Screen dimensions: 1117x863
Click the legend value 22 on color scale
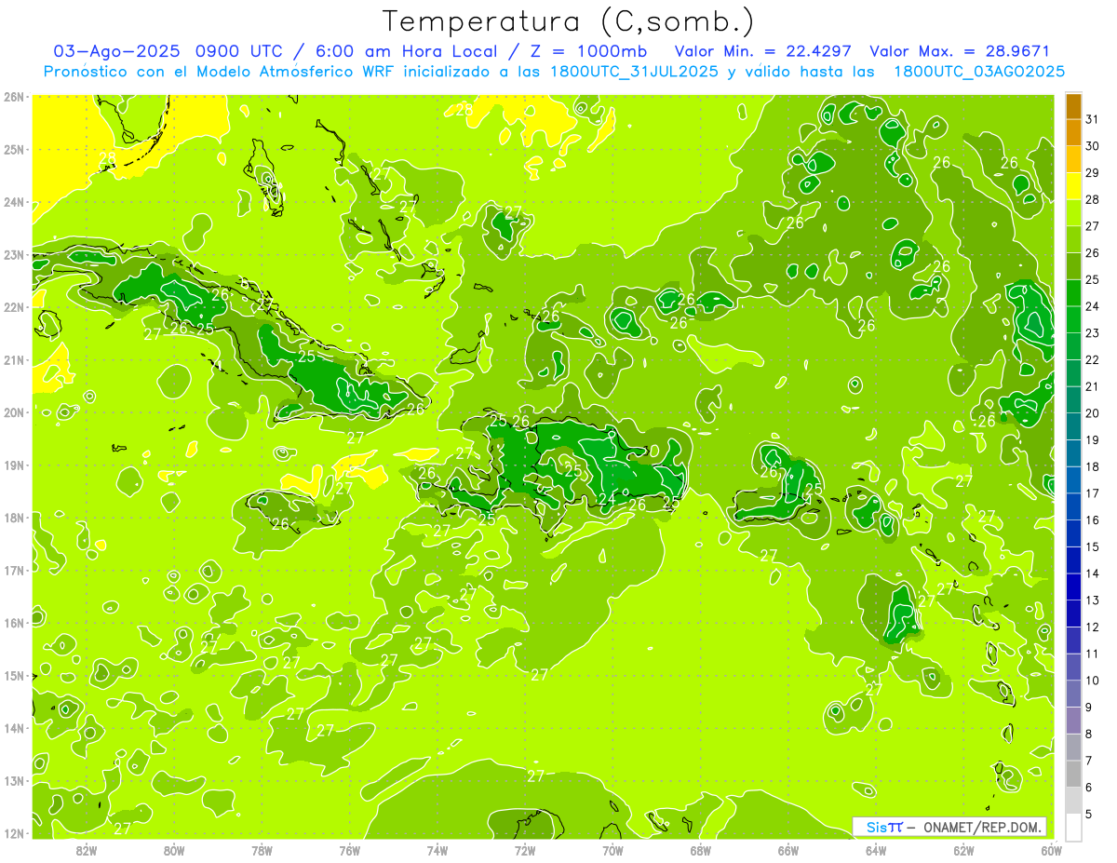(1093, 360)
